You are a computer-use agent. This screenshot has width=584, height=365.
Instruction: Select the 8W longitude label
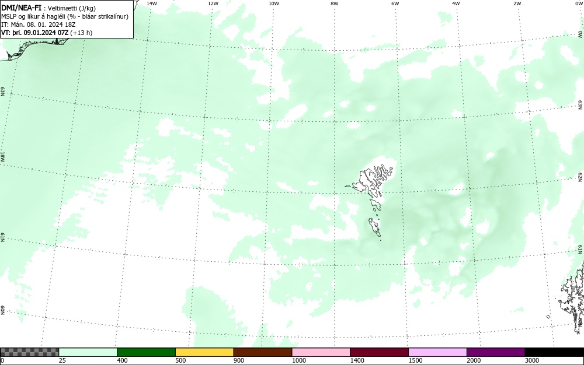point(335,3)
